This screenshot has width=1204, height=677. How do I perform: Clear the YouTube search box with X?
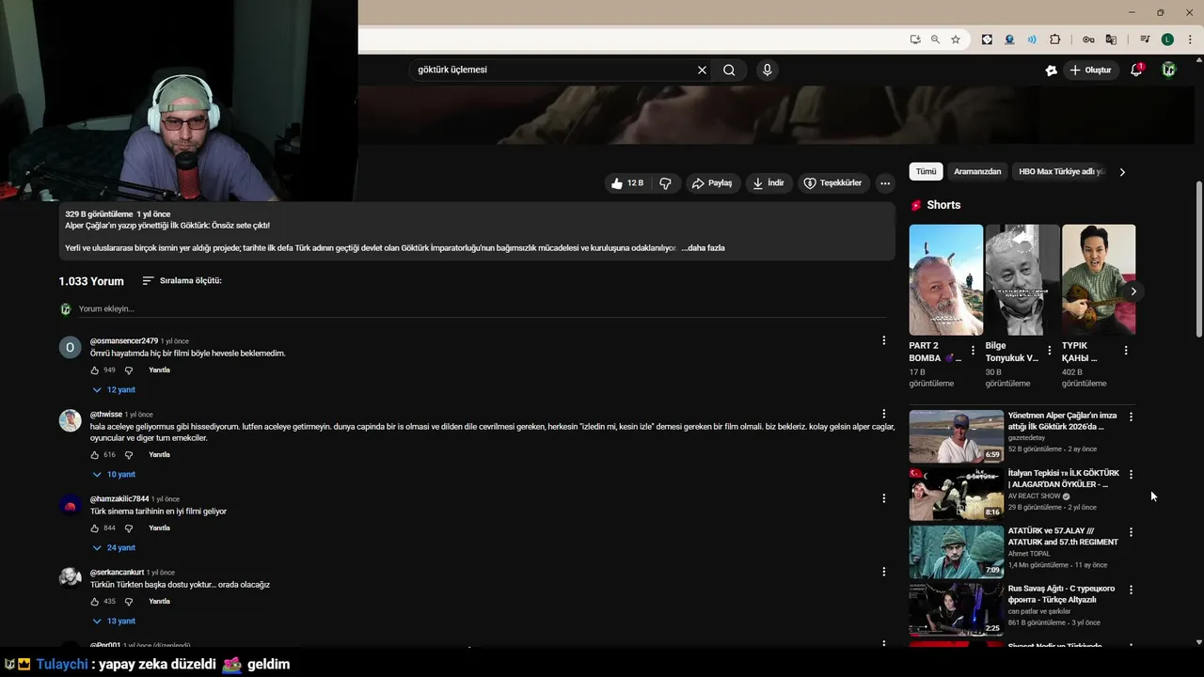pos(702,70)
